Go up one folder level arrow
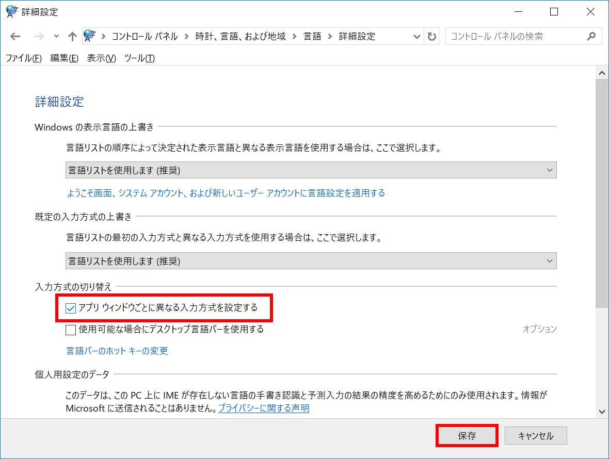 pyautogui.click(x=72, y=37)
